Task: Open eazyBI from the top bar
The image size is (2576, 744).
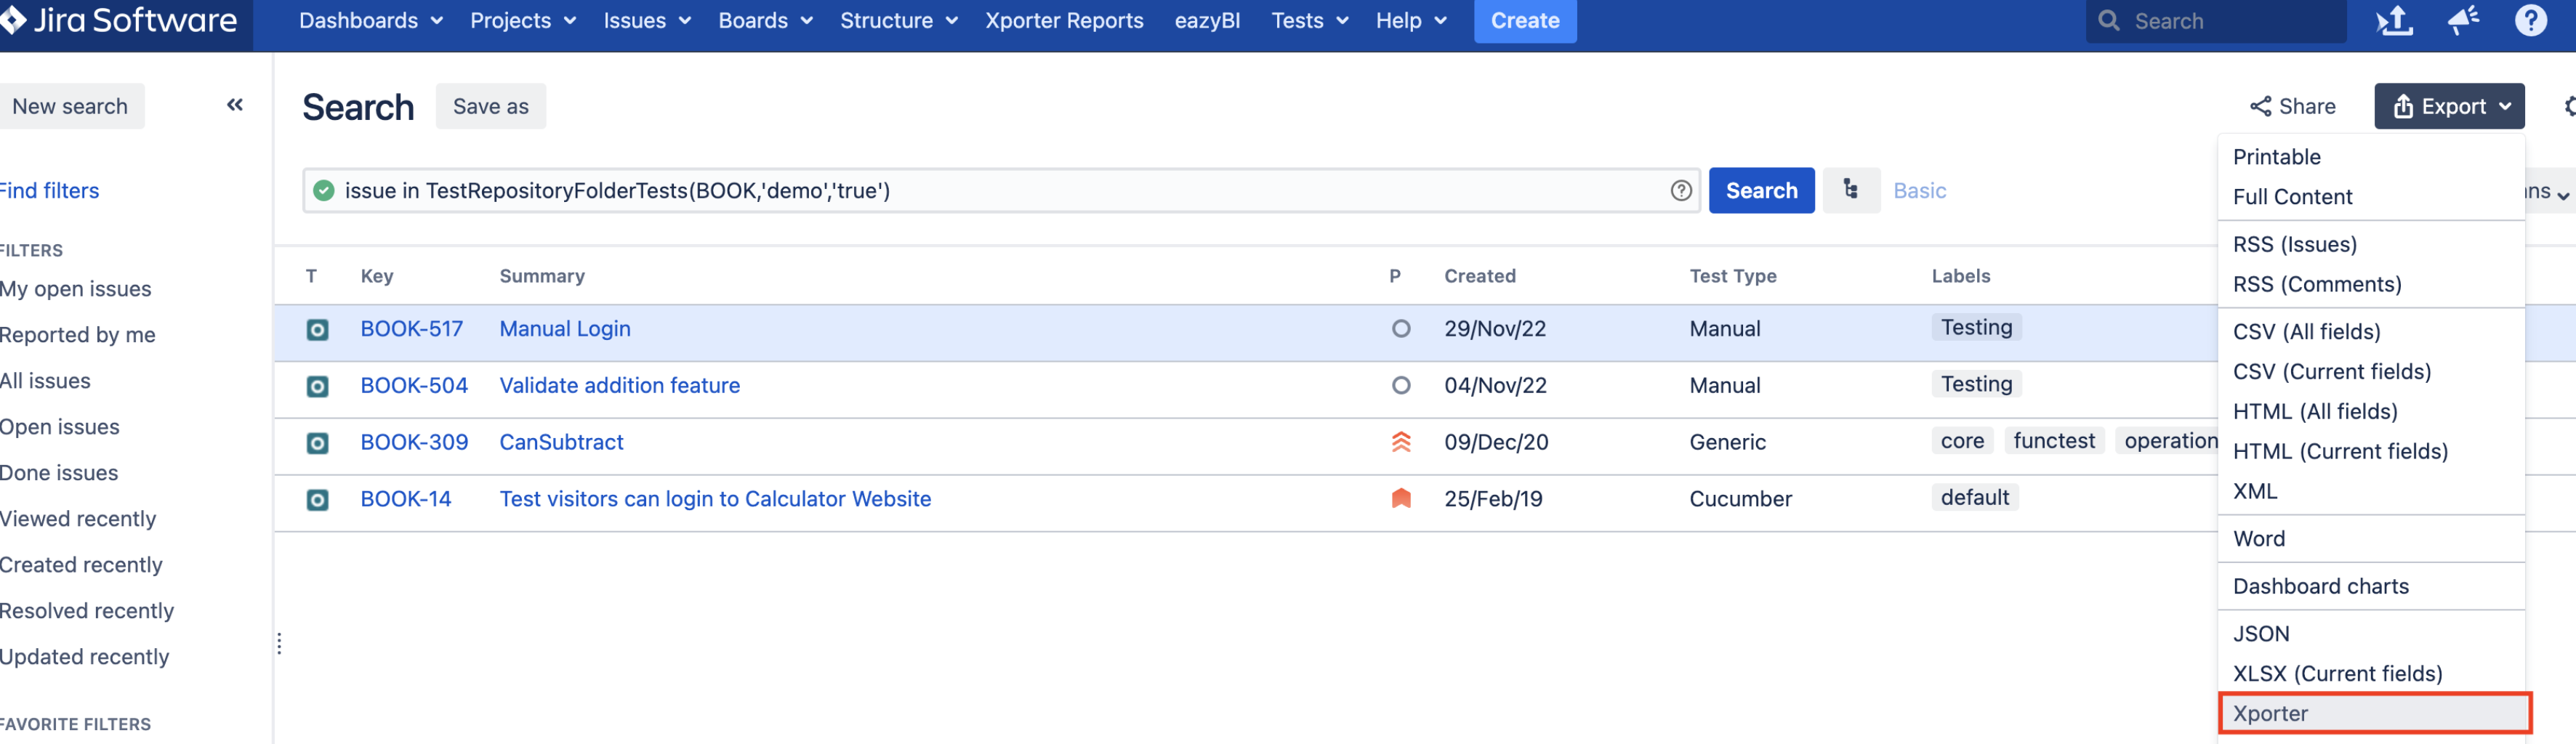Action: click(x=1207, y=21)
